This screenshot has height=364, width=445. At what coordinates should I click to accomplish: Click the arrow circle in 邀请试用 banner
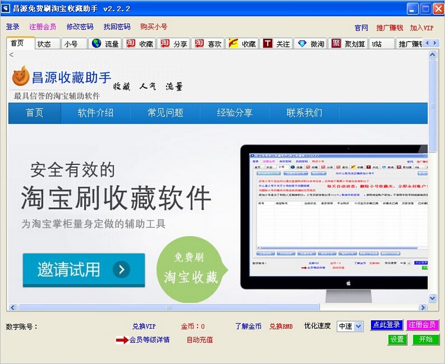[121, 269]
